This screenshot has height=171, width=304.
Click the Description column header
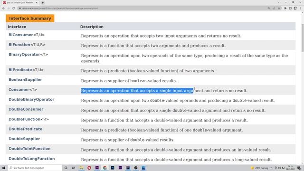[92, 27]
